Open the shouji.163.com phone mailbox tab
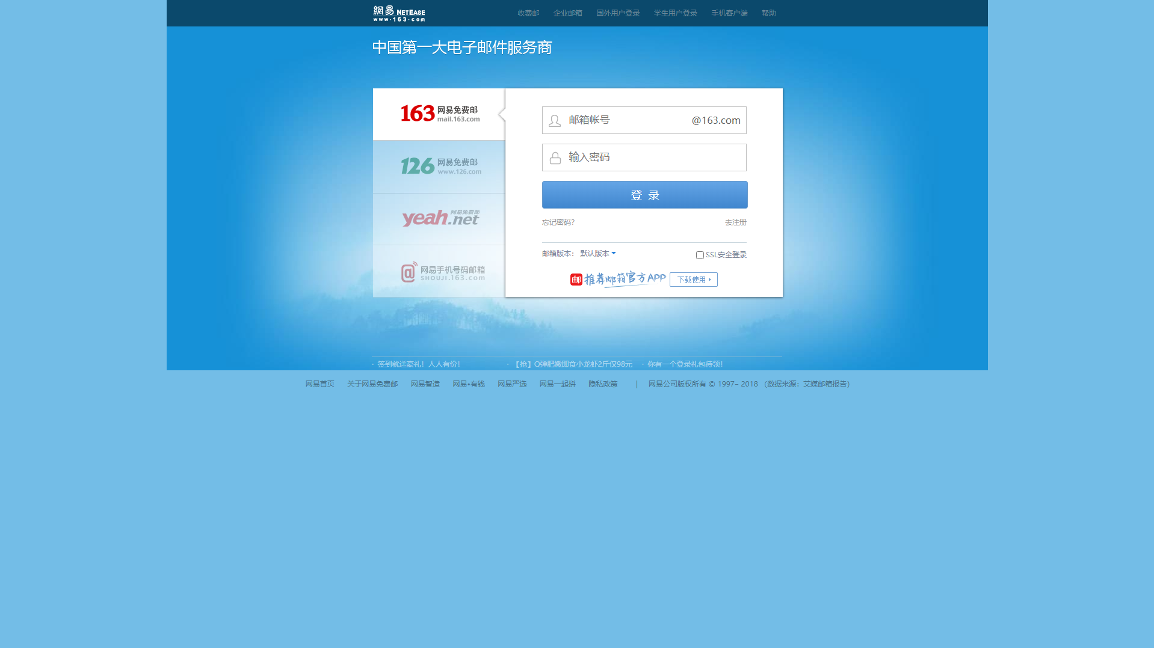This screenshot has width=1154, height=648. 439,271
